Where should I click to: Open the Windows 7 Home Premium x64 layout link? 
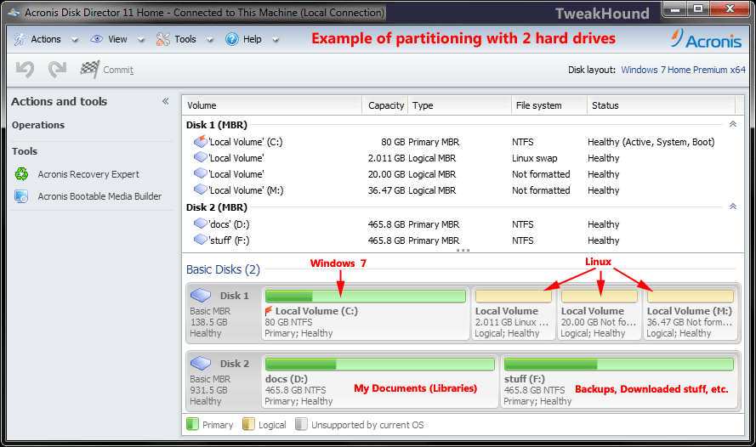pyautogui.click(x=683, y=70)
